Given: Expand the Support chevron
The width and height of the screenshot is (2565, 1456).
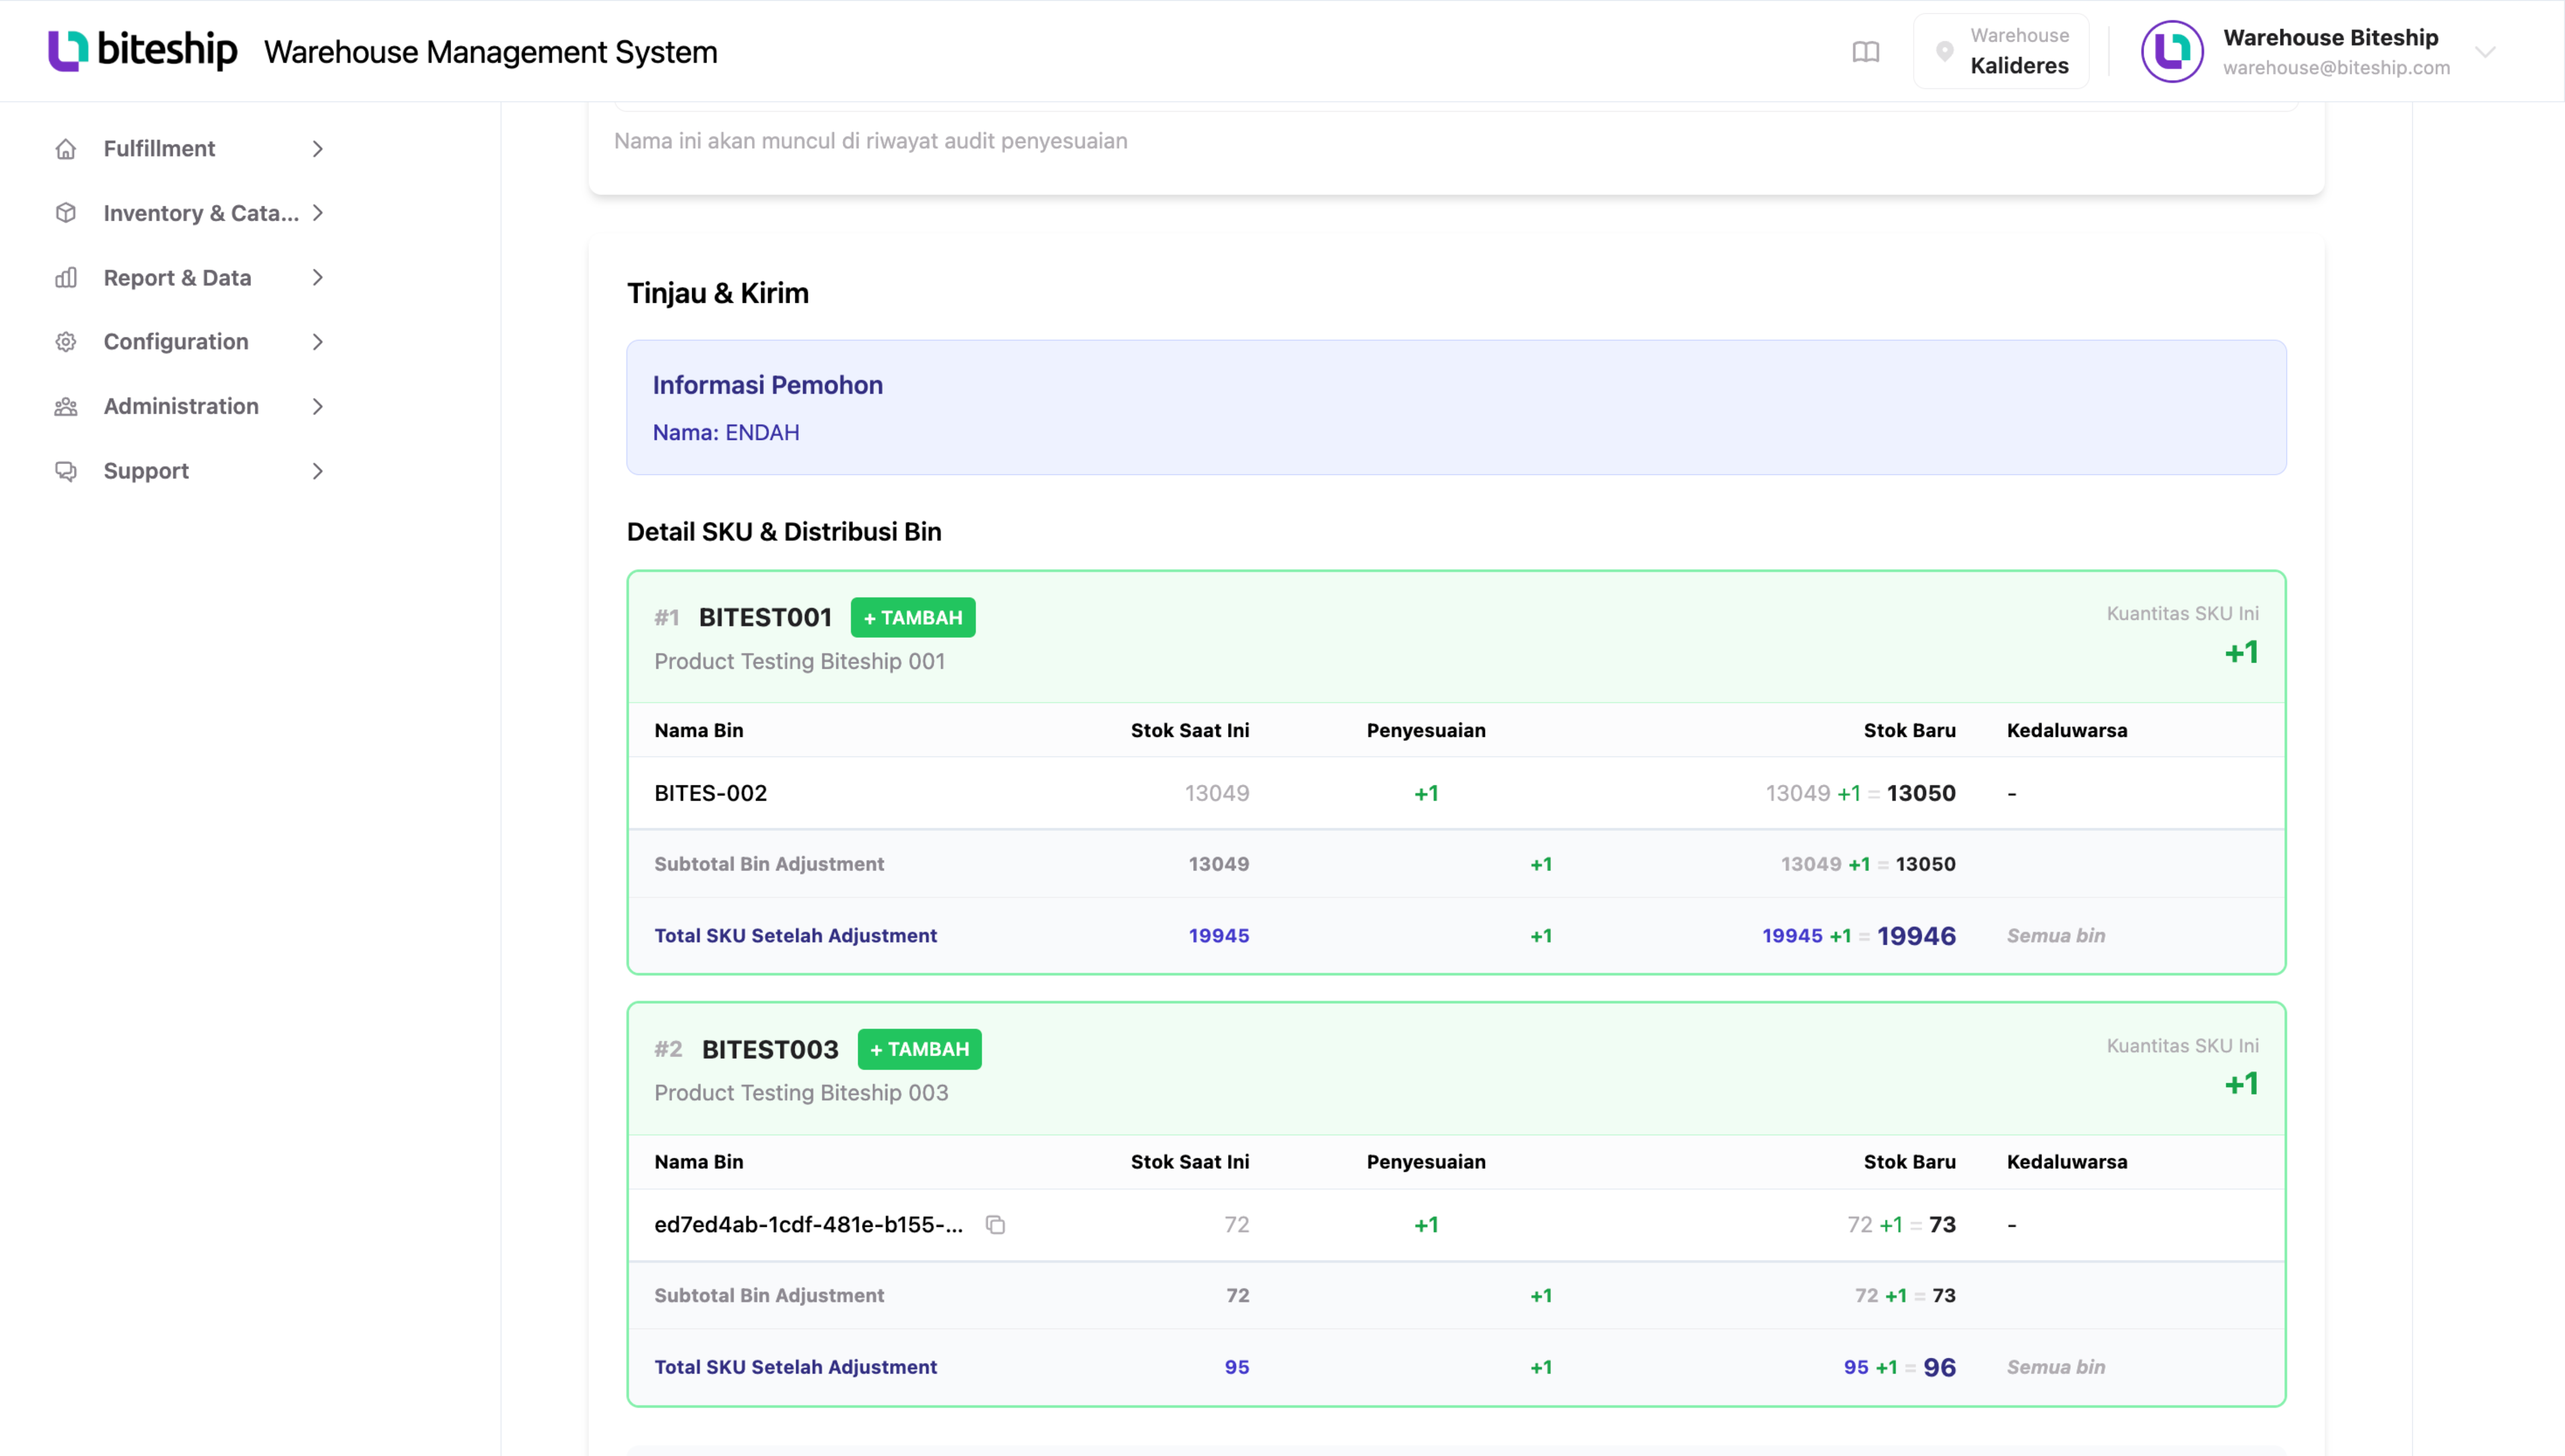Looking at the screenshot, I should pyautogui.click(x=318, y=471).
